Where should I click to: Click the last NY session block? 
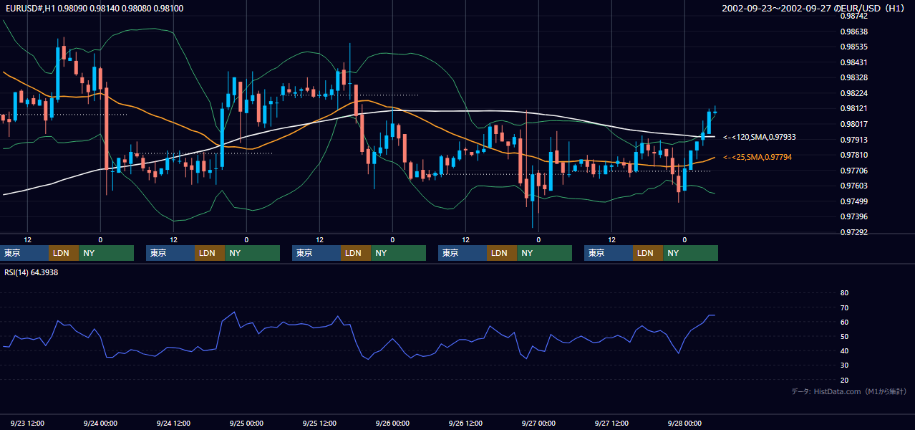[x=690, y=253]
